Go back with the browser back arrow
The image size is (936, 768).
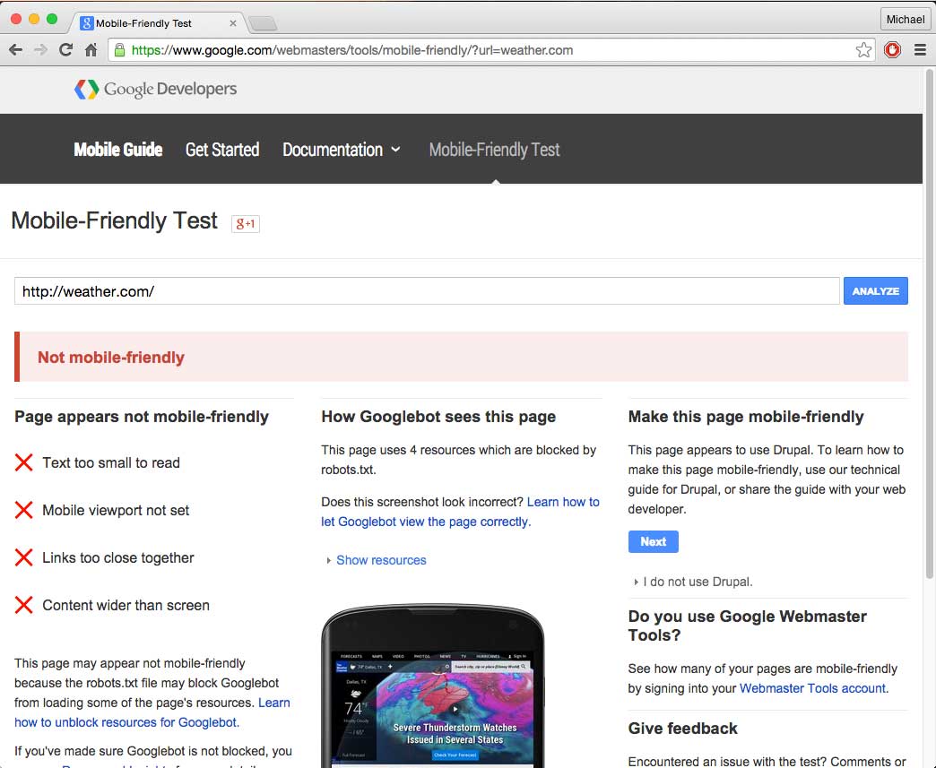click(16, 50)
